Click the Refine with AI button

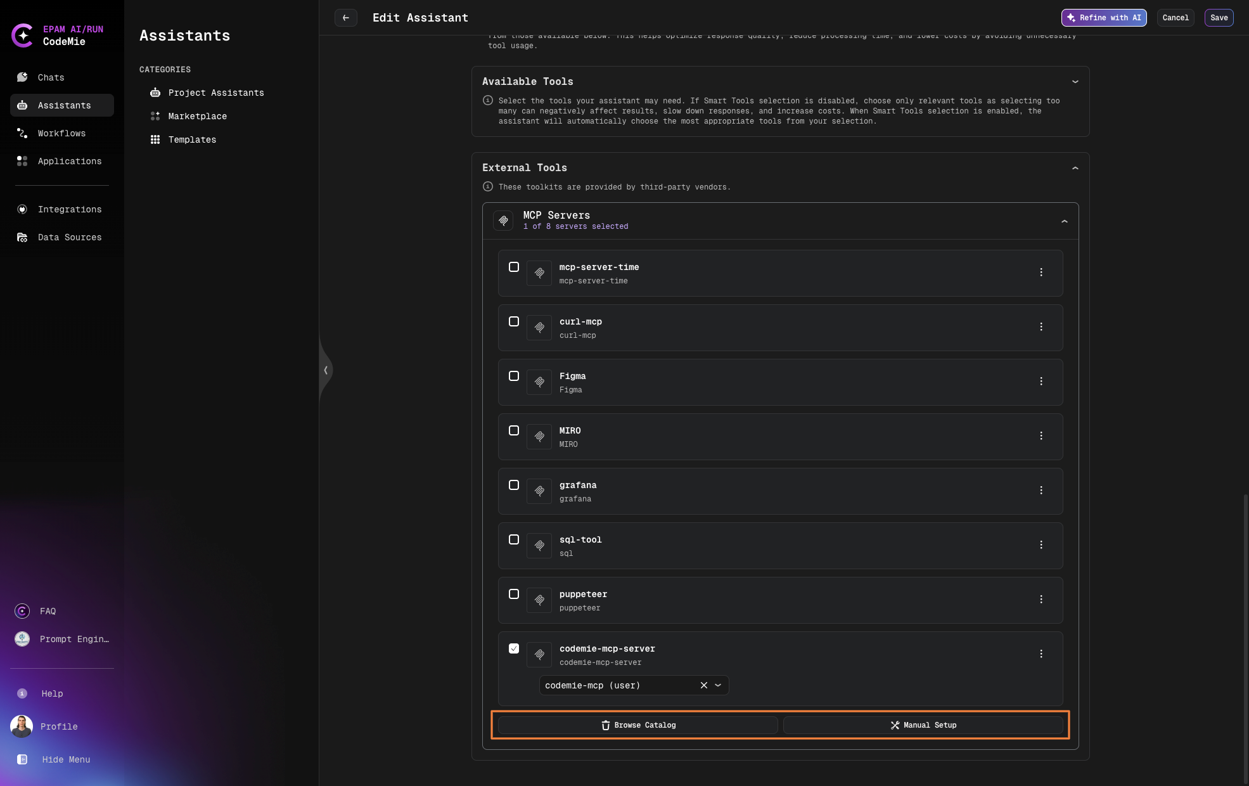point(1103,18)
